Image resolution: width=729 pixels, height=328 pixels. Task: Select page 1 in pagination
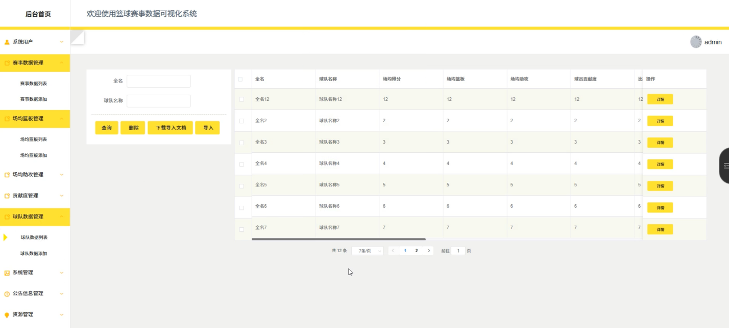[405, 251]
